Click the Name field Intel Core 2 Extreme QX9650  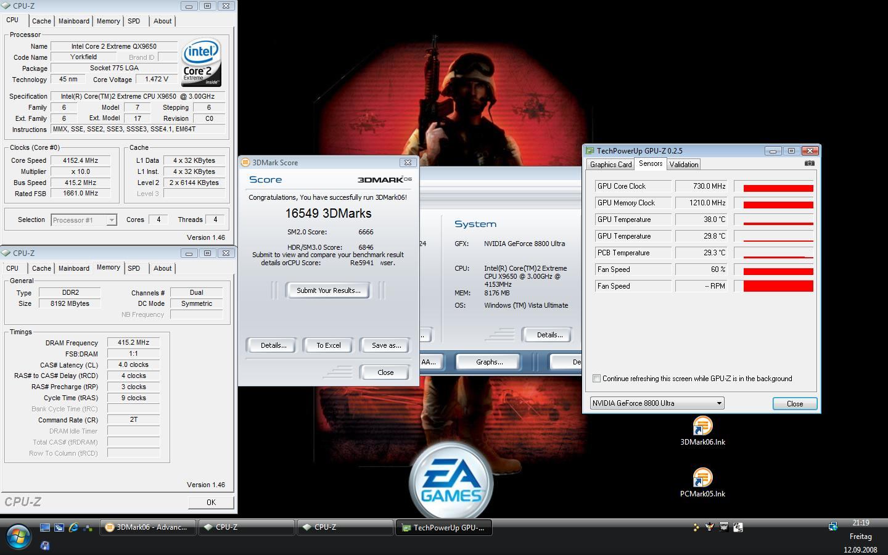[114, 46]
